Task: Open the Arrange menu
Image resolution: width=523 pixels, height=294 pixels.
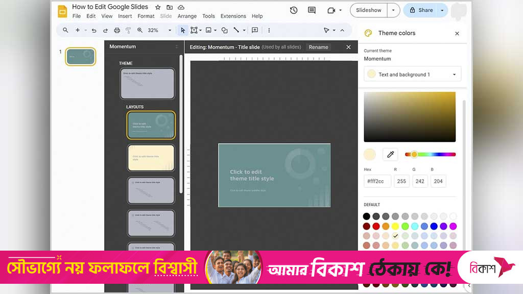Action: click(x=187, y=16)
